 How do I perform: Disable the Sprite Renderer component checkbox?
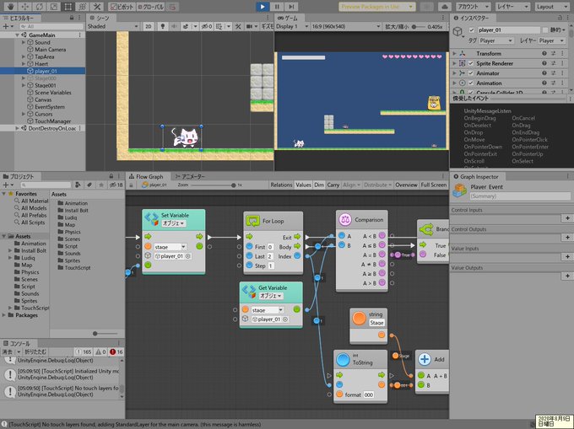[x=471, y=63]
